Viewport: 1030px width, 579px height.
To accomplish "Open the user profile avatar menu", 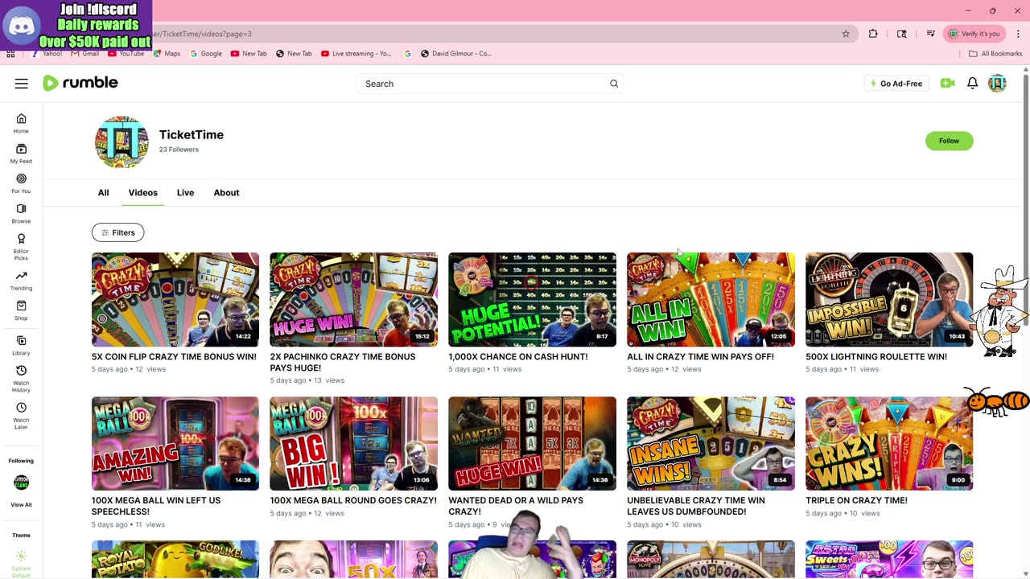I will 997,84.
